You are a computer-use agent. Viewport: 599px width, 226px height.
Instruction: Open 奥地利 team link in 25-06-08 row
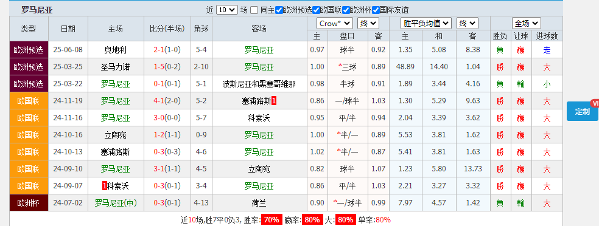click(x=116, y=50)
